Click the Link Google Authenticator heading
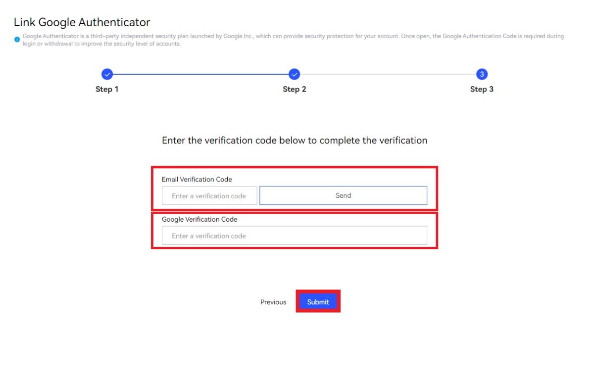This screenshot has width=594, height=370. pos(82,22)
